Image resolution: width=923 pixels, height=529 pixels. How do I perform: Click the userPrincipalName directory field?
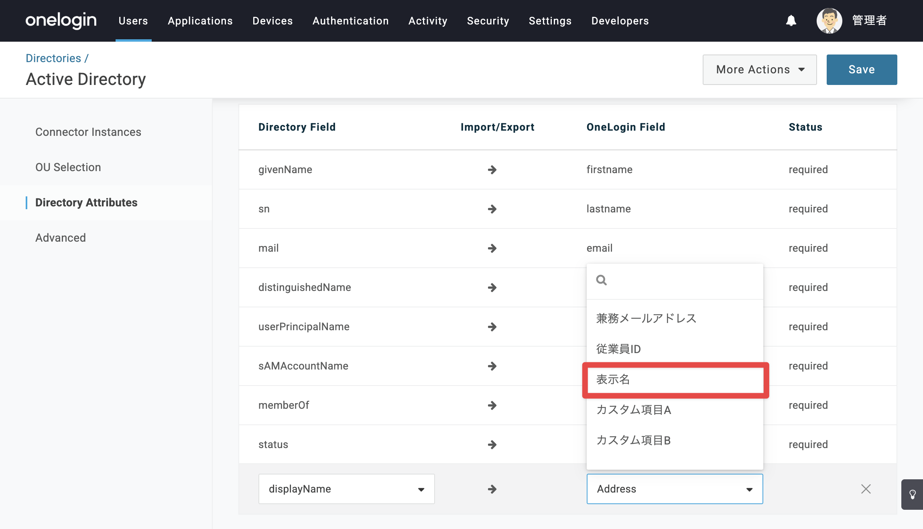pos(304,327)
